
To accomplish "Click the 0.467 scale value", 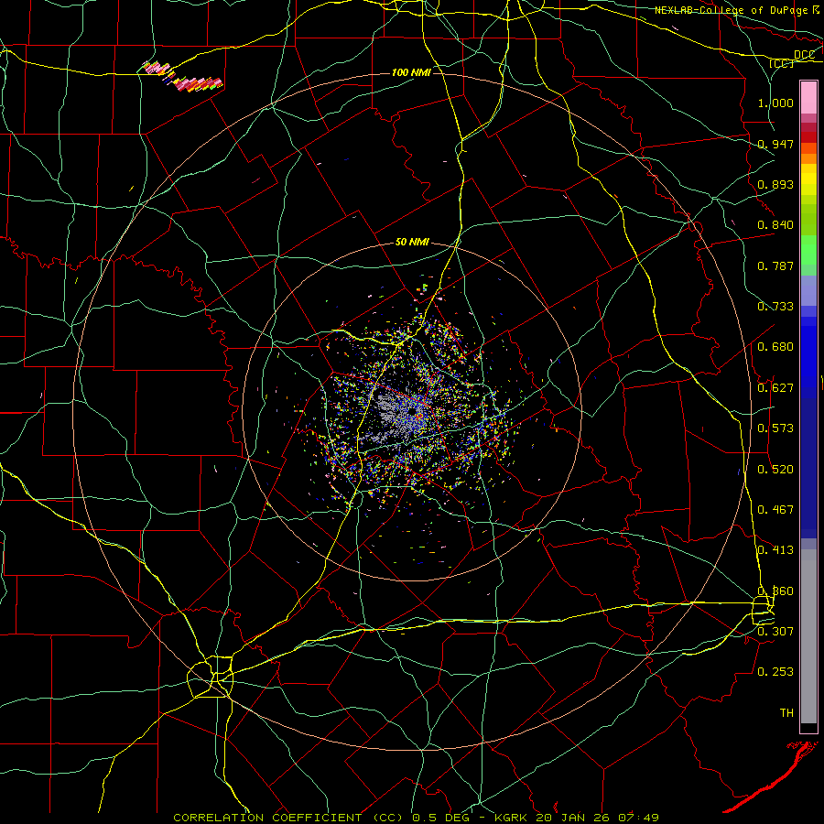I will (775, 510).
